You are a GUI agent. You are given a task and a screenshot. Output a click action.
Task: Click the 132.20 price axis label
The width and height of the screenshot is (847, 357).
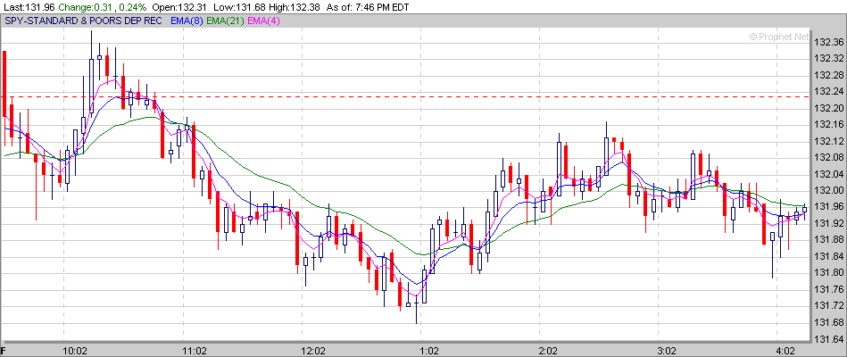828,108
